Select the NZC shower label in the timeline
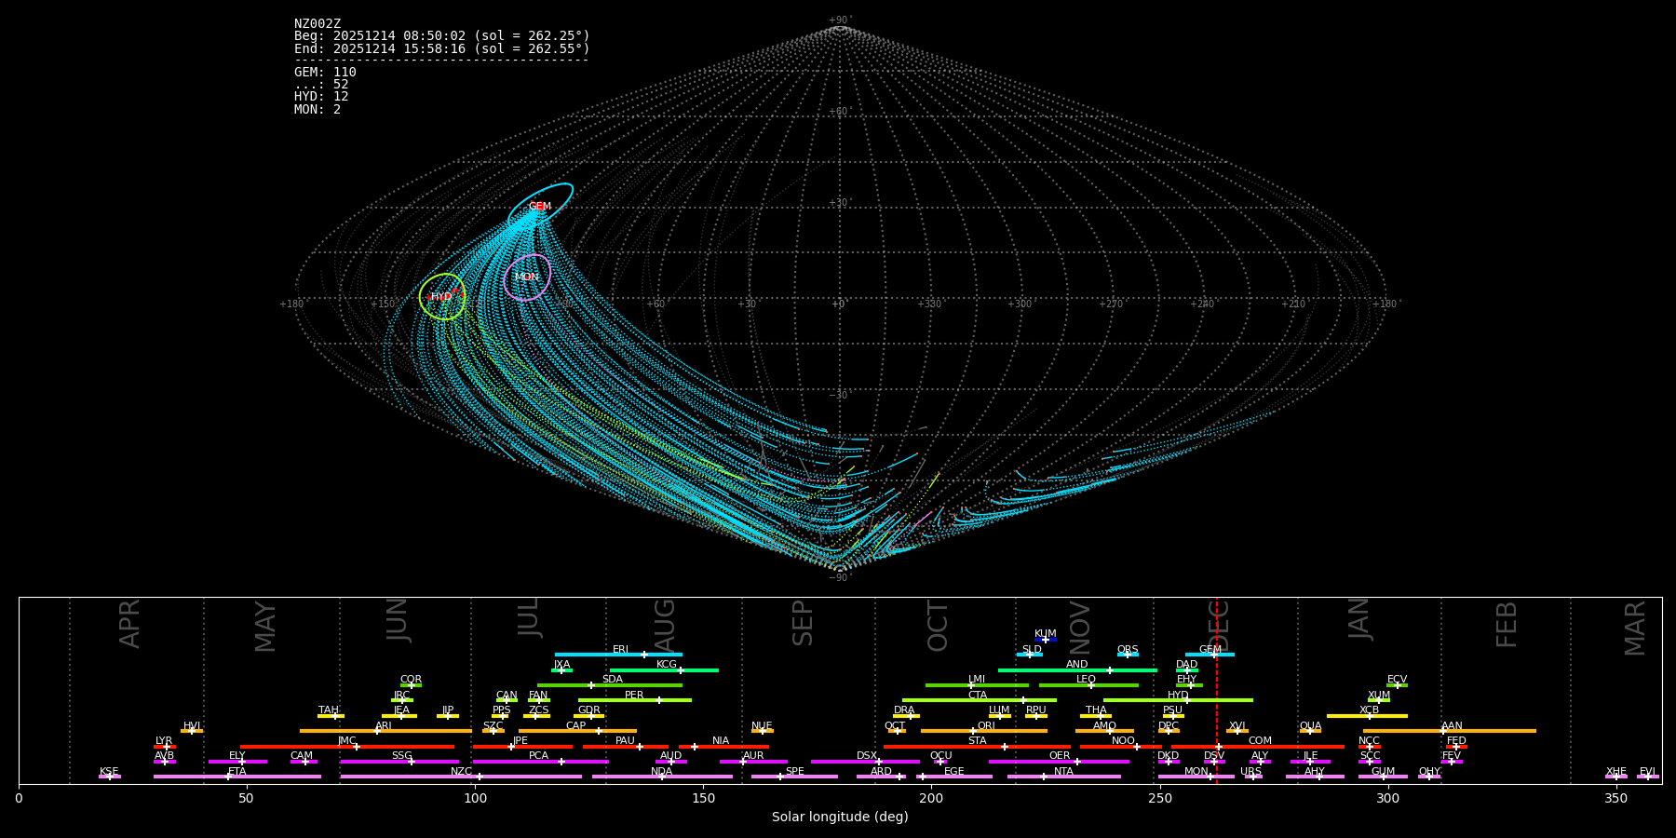 pos(462,771)
